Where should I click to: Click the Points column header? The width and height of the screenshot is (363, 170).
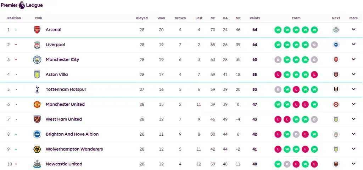[x=255, y=18]
